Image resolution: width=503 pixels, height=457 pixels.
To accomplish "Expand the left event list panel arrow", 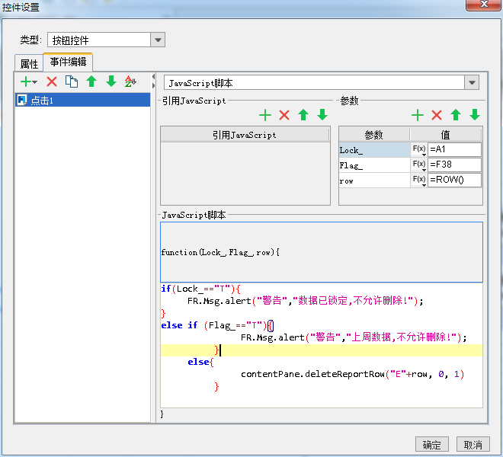I will pos(153,85).
